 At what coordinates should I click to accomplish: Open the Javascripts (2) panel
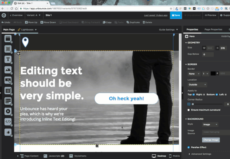click(54, 156)
